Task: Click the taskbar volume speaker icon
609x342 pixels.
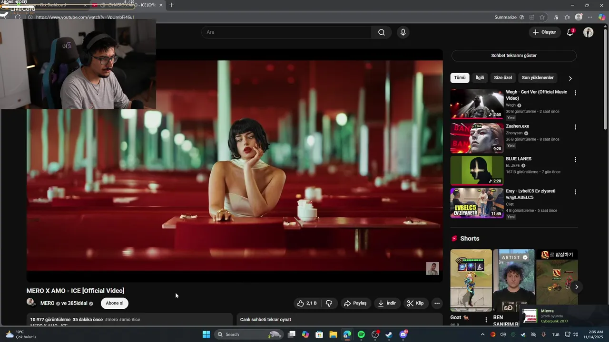Action: tap(575, 334)
